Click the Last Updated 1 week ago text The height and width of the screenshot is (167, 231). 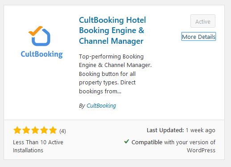pos(181,130)
